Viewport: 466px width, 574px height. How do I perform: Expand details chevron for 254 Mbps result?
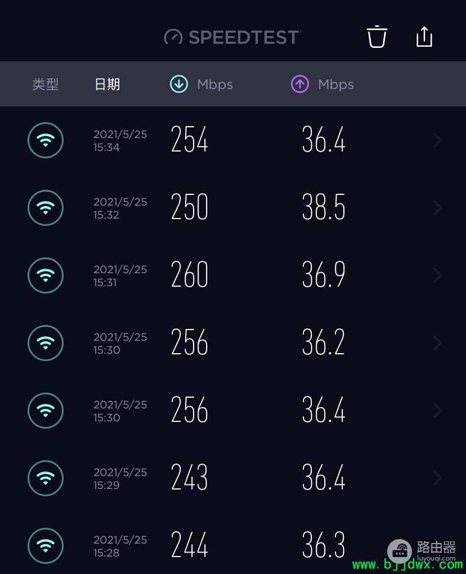[437, 140]
